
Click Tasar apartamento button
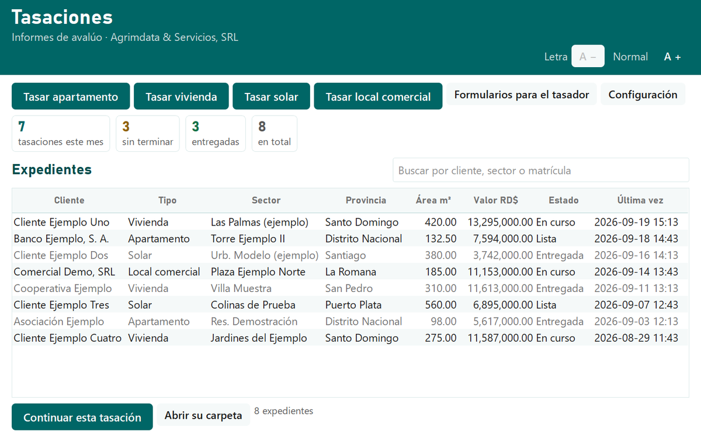point(71,96)
